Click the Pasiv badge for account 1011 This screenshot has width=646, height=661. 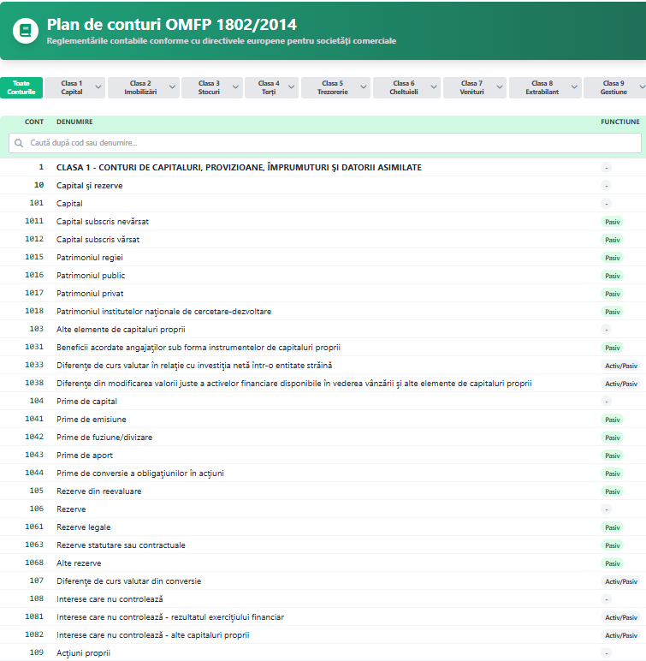tap(612, 222)
